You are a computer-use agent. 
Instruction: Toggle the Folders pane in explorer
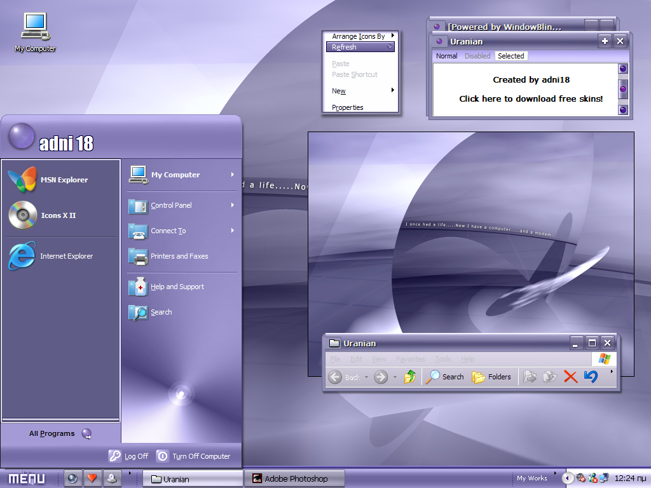click(491, 377)
